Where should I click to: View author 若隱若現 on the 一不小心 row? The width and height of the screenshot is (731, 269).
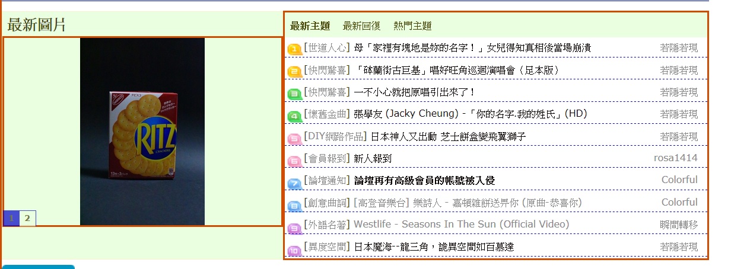pos(679,92)
